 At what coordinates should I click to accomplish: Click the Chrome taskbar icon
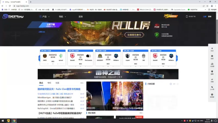point(14,121)
